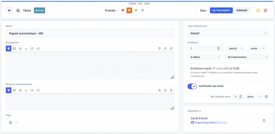This screenshot has height=134, width=275.
Task: Open the le début dropdown
Action: [204, 57]
